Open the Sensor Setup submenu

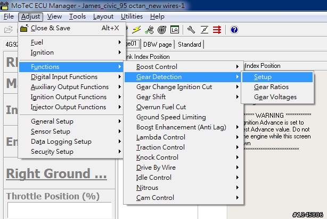pyautogui.click(x=71, y=132)
